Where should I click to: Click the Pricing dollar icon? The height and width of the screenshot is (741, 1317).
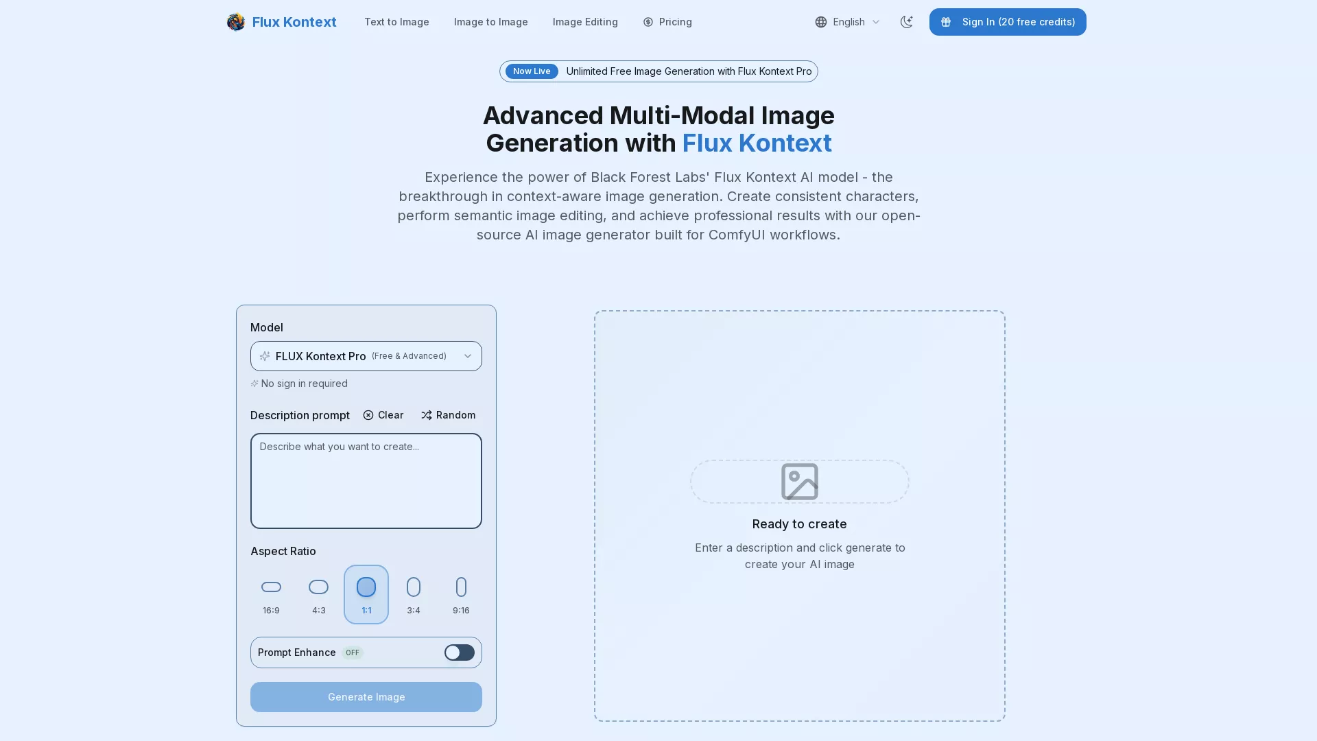click(648, 22)
